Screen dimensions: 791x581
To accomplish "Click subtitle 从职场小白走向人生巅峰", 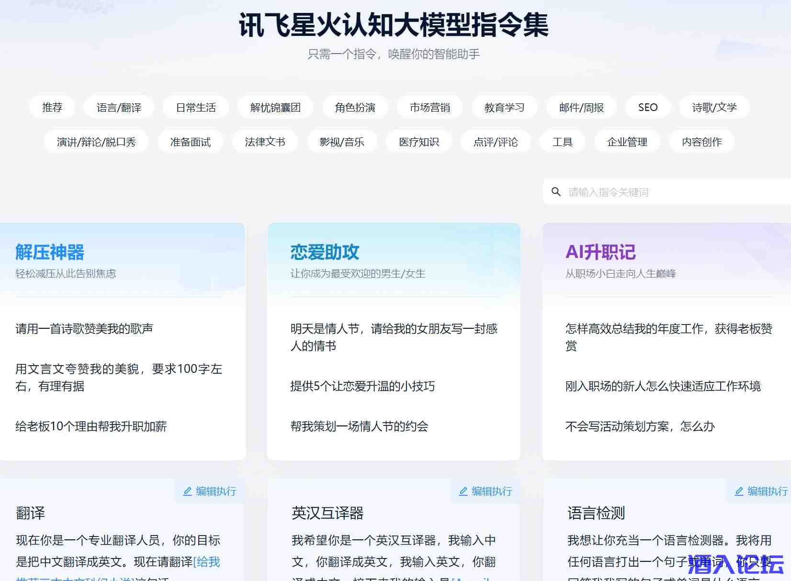I will click(621, 274).
